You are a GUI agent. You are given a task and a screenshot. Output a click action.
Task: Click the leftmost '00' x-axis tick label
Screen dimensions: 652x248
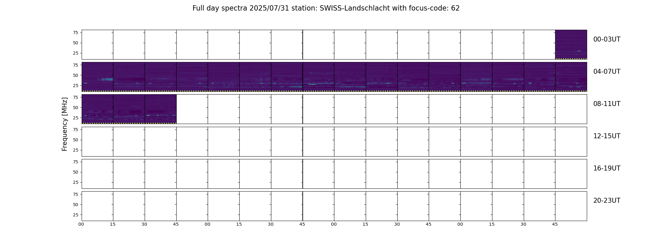[x=81, y=224]
